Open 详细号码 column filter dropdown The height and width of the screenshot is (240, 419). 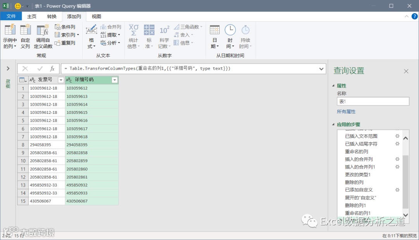114,80
